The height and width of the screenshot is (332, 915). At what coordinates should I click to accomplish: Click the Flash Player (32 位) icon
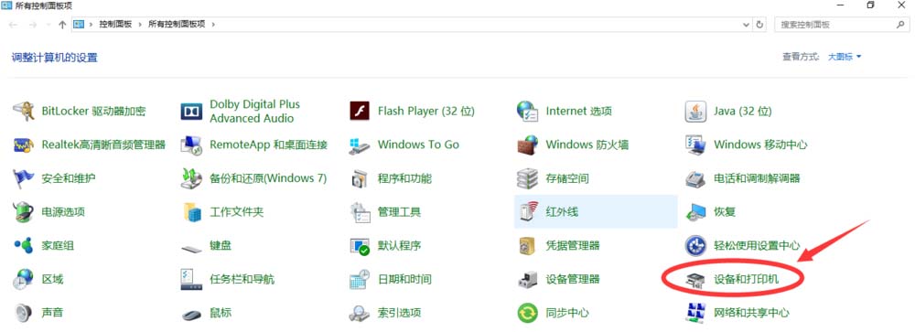coord(360,111)
